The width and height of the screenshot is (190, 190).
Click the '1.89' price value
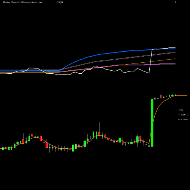[181, 110]
